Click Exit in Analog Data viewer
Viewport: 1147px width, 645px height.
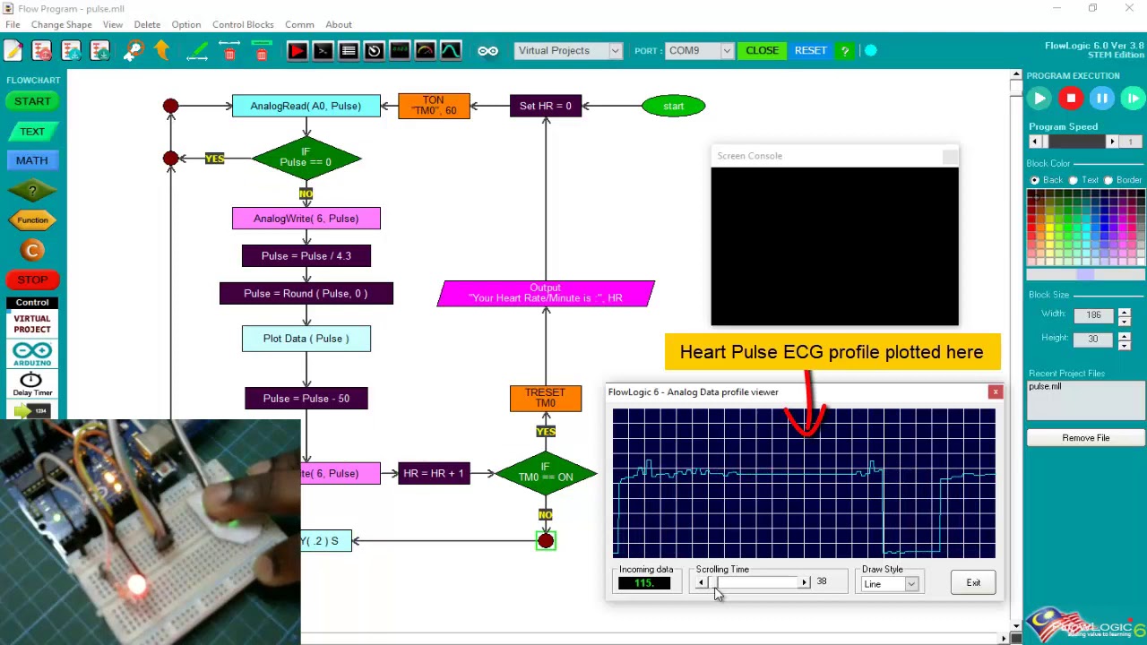(973, 583)
